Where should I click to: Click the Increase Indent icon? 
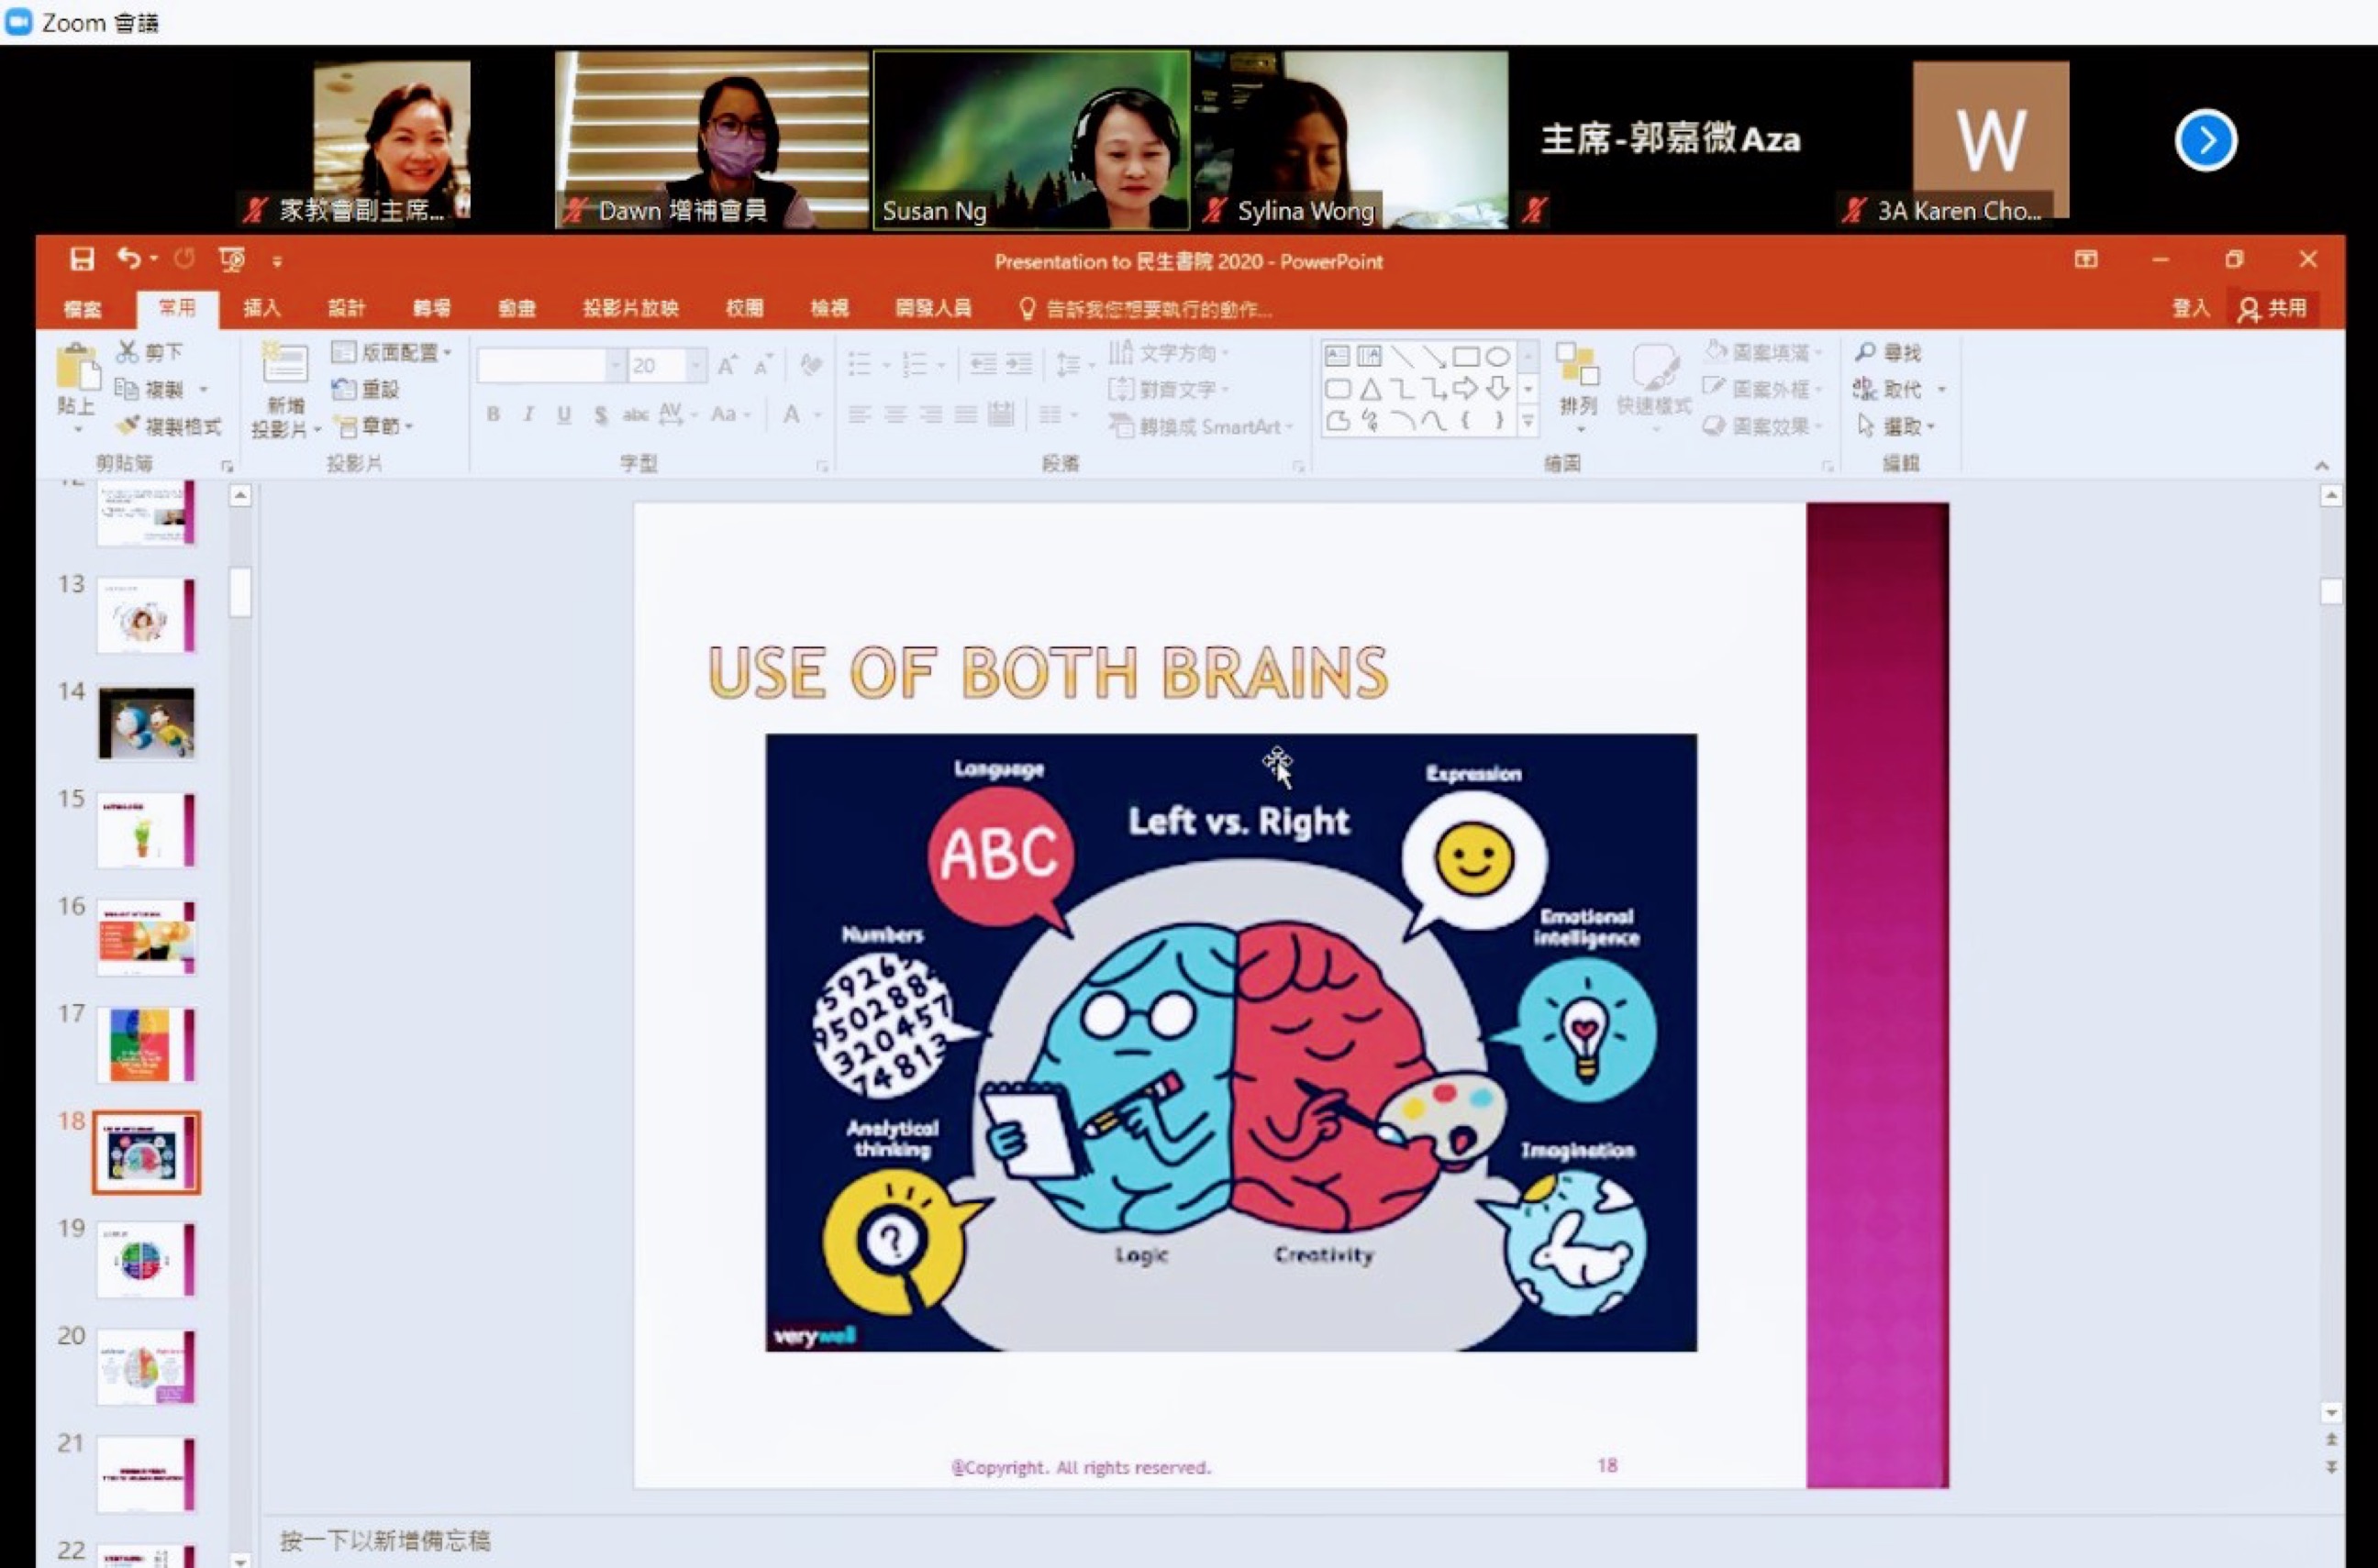[1018, 365]
